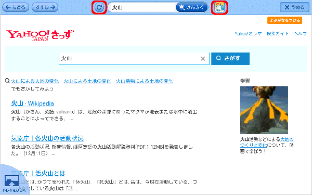Open the kids home icon beside search

[219, 7]
